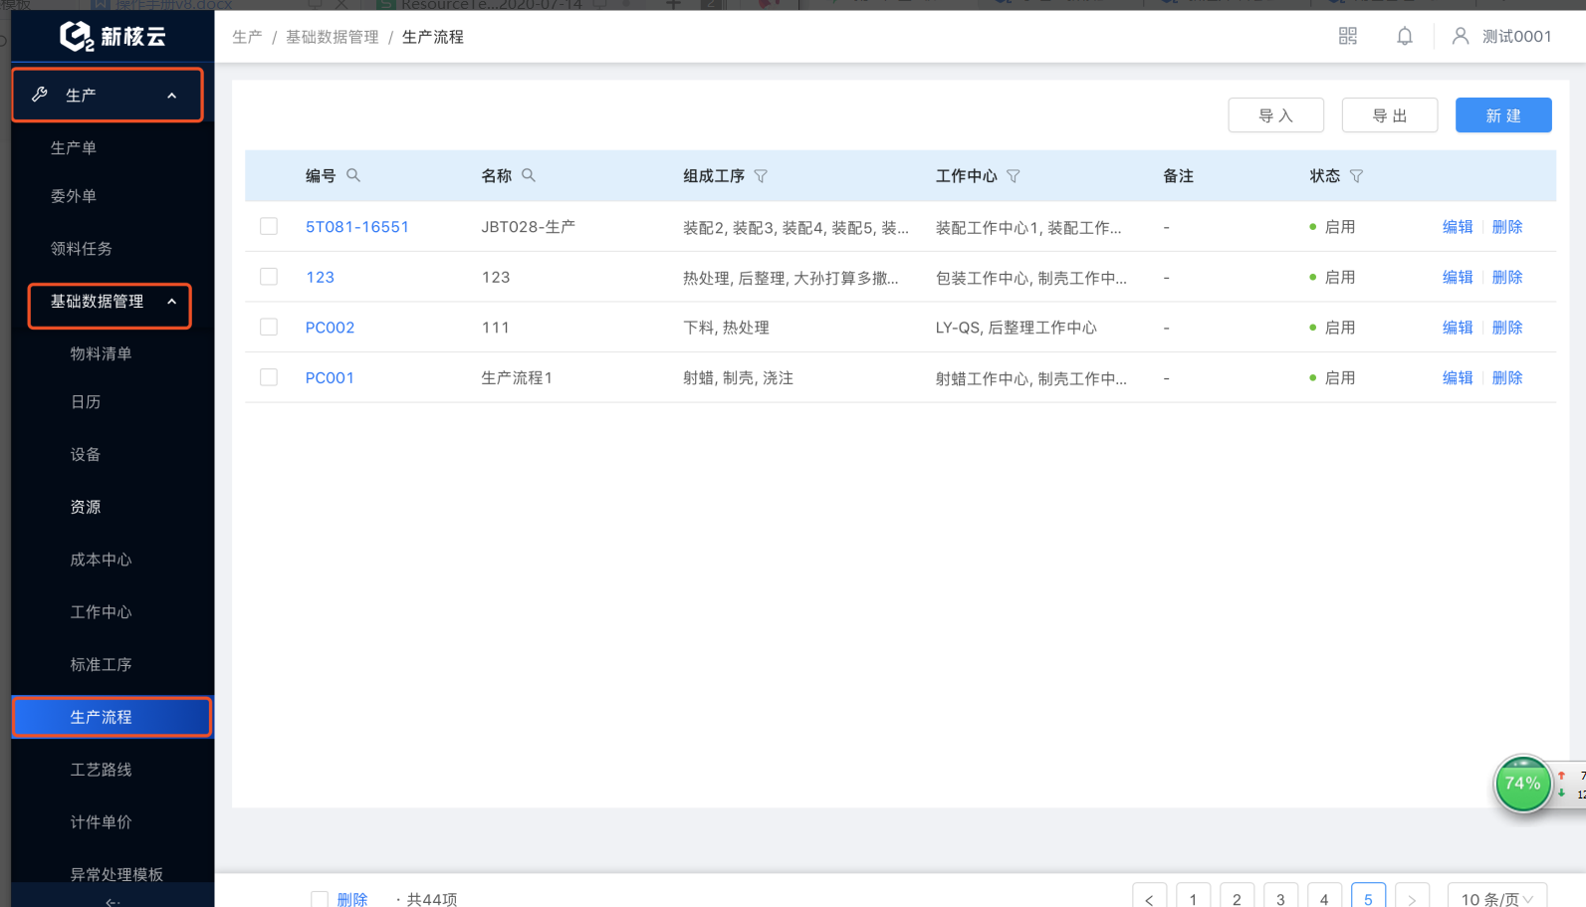Collapse the sidebar with the arrow icon
This screenshot has height=907, width=1586.
click(113, 901)
